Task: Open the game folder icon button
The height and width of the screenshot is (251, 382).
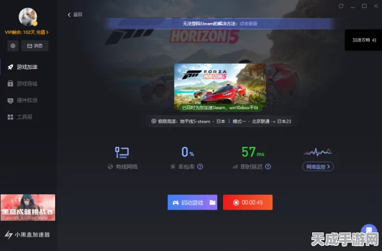Action: click(212, 202)
